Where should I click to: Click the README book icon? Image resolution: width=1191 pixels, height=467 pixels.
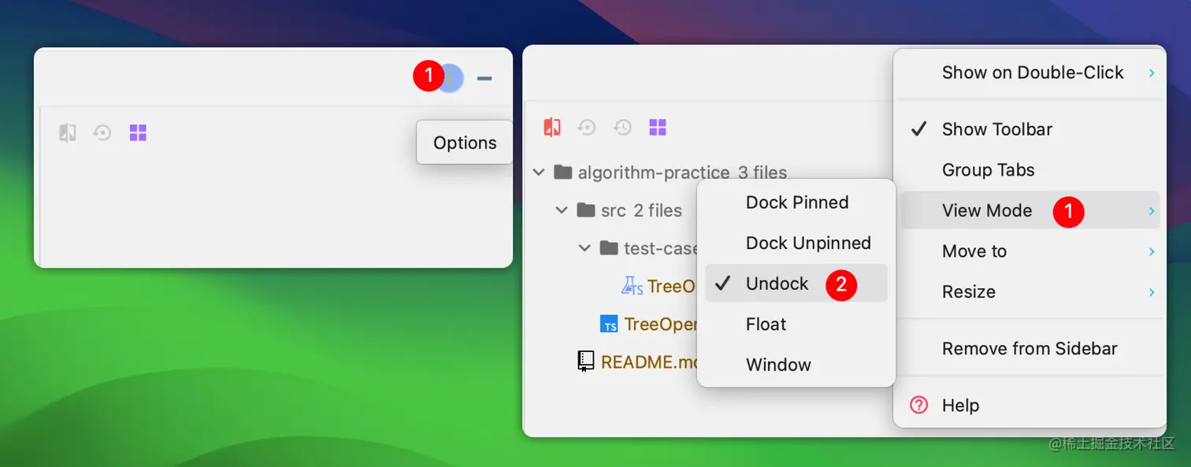[585, 361]
